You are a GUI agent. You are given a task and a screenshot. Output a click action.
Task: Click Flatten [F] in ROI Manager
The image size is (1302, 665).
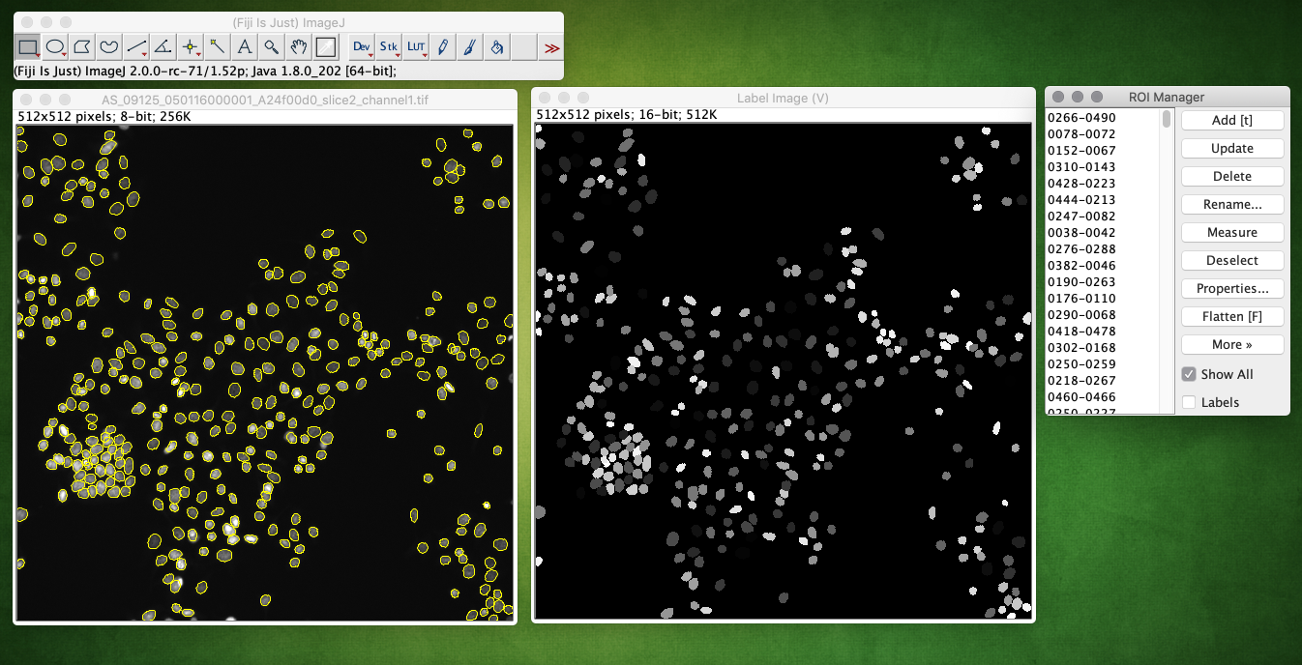tap(1232, 316)
